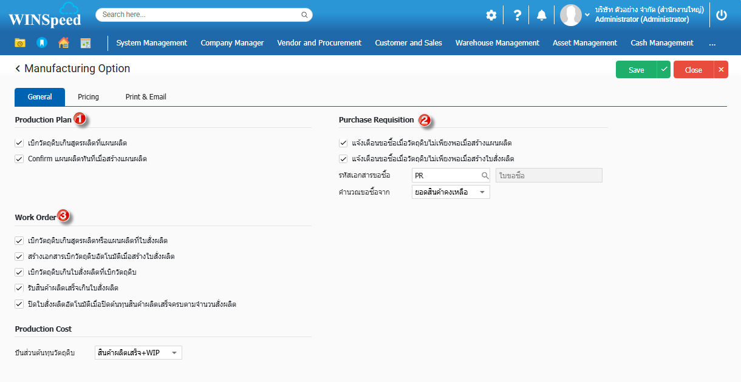
Task: Click the help question mark icon
Action: [x=517, y=16]
